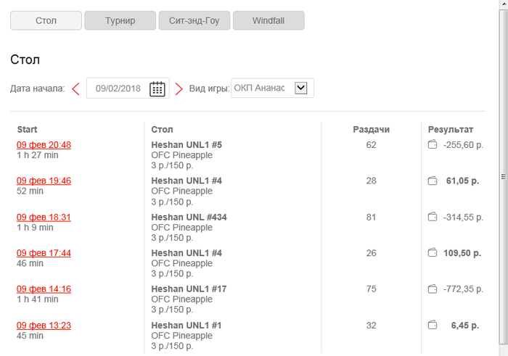Viewport: 508px width, 356px height.
Task: Go to next date with right arrow
Action: [179, 89]
